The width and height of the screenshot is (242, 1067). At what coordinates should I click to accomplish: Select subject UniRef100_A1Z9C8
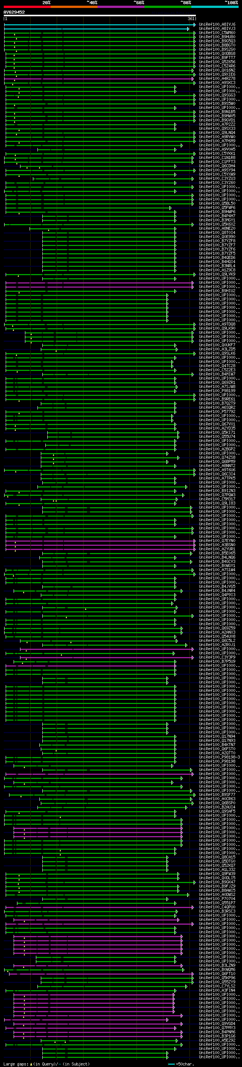(x=217, y=270)
